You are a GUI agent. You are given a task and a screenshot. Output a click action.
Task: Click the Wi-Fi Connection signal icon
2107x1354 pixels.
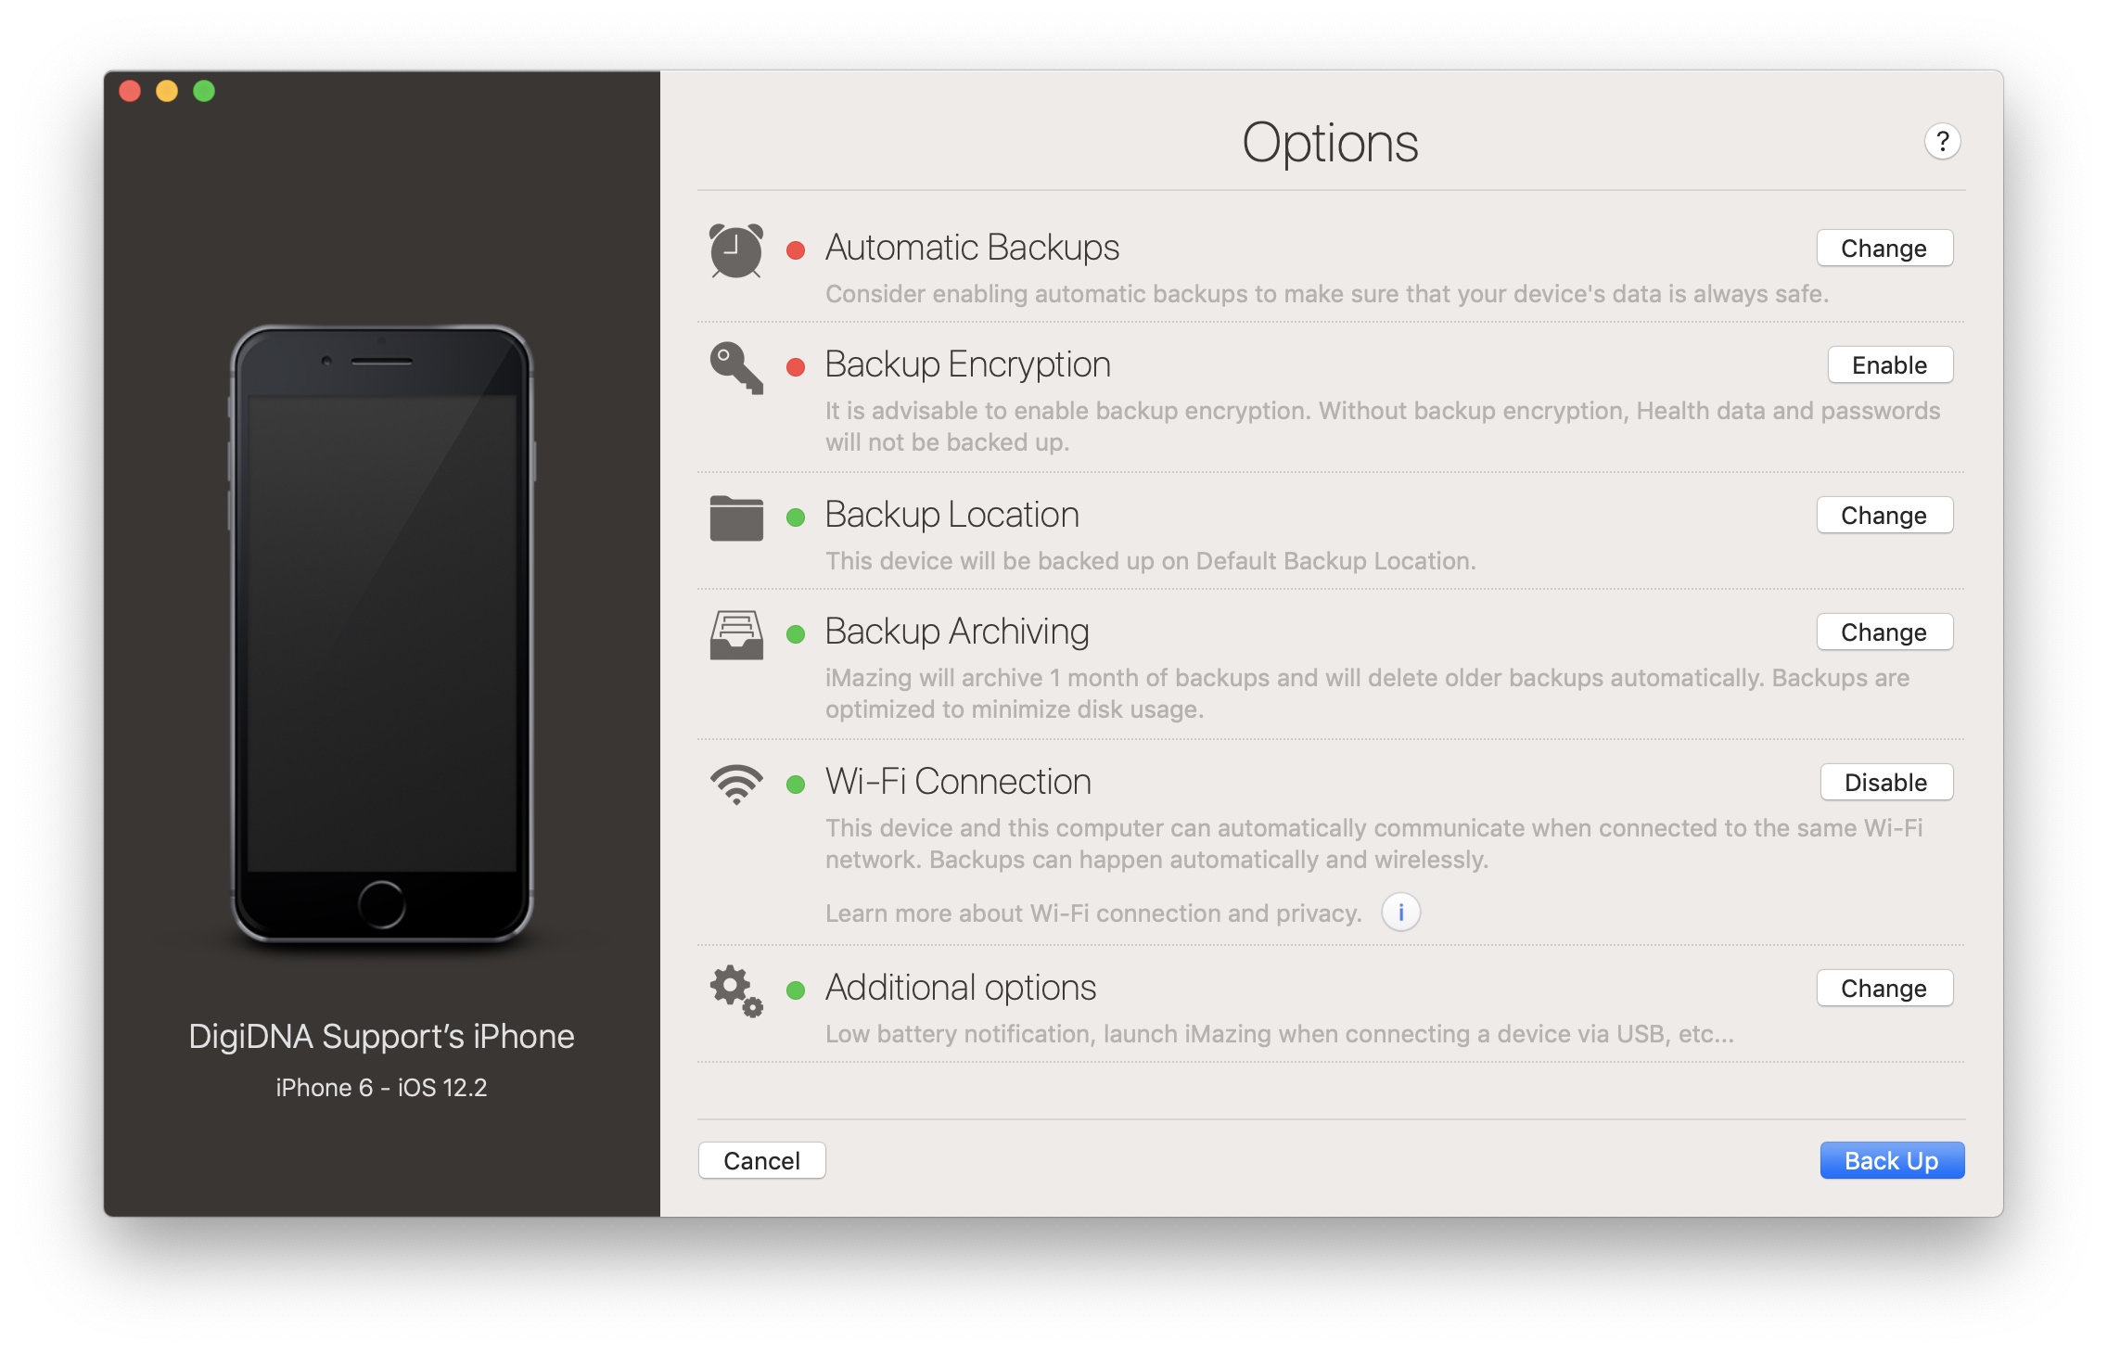pyautogui.click(x=733, y=785)
